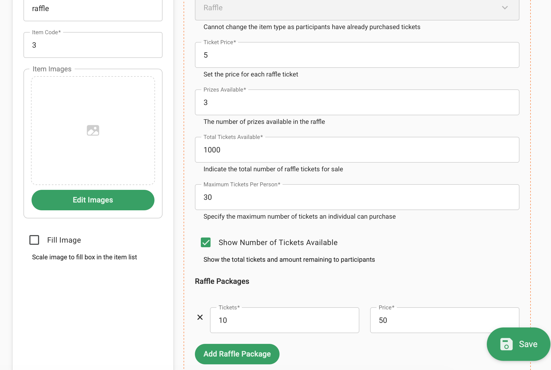Expand the Raffle item type chevron

click(505, 8)
